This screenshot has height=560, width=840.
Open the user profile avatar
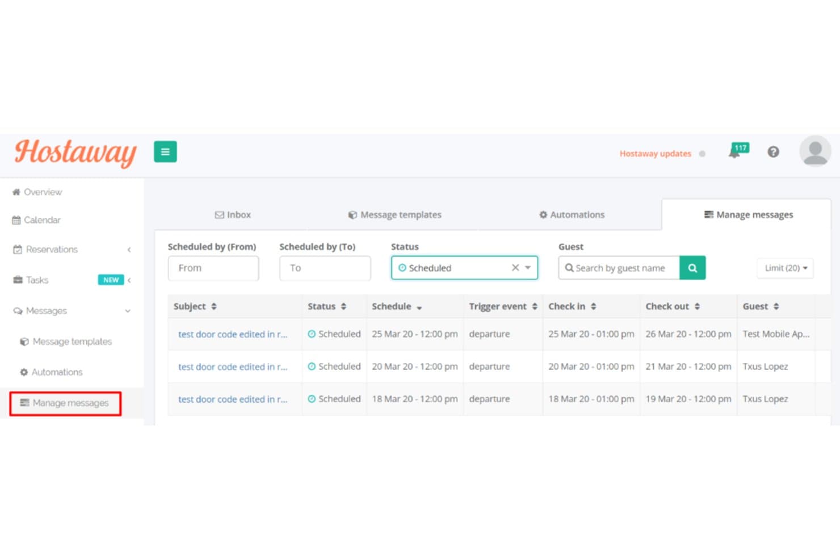(x=815, y=151)
